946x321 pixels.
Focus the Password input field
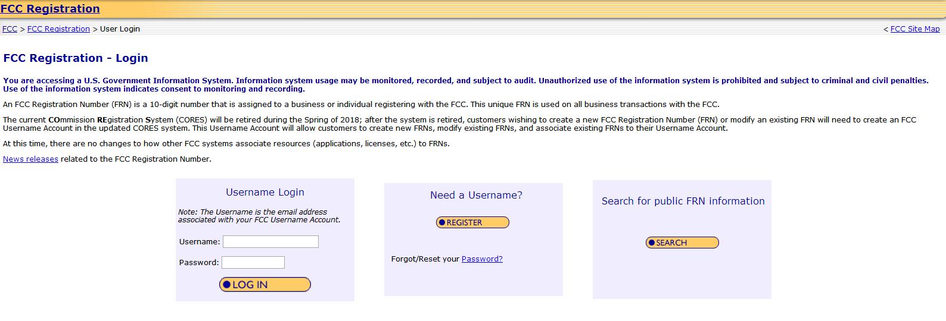253,262
